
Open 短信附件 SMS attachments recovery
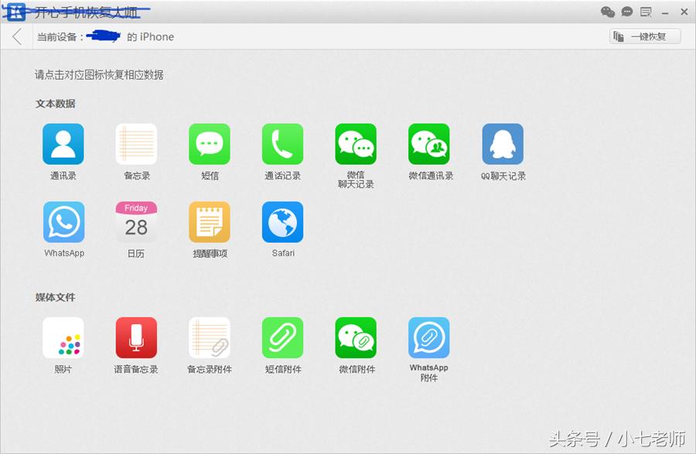coord(282,338)
